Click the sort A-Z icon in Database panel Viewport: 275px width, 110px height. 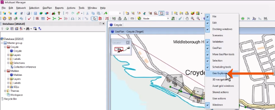point(21,29)
